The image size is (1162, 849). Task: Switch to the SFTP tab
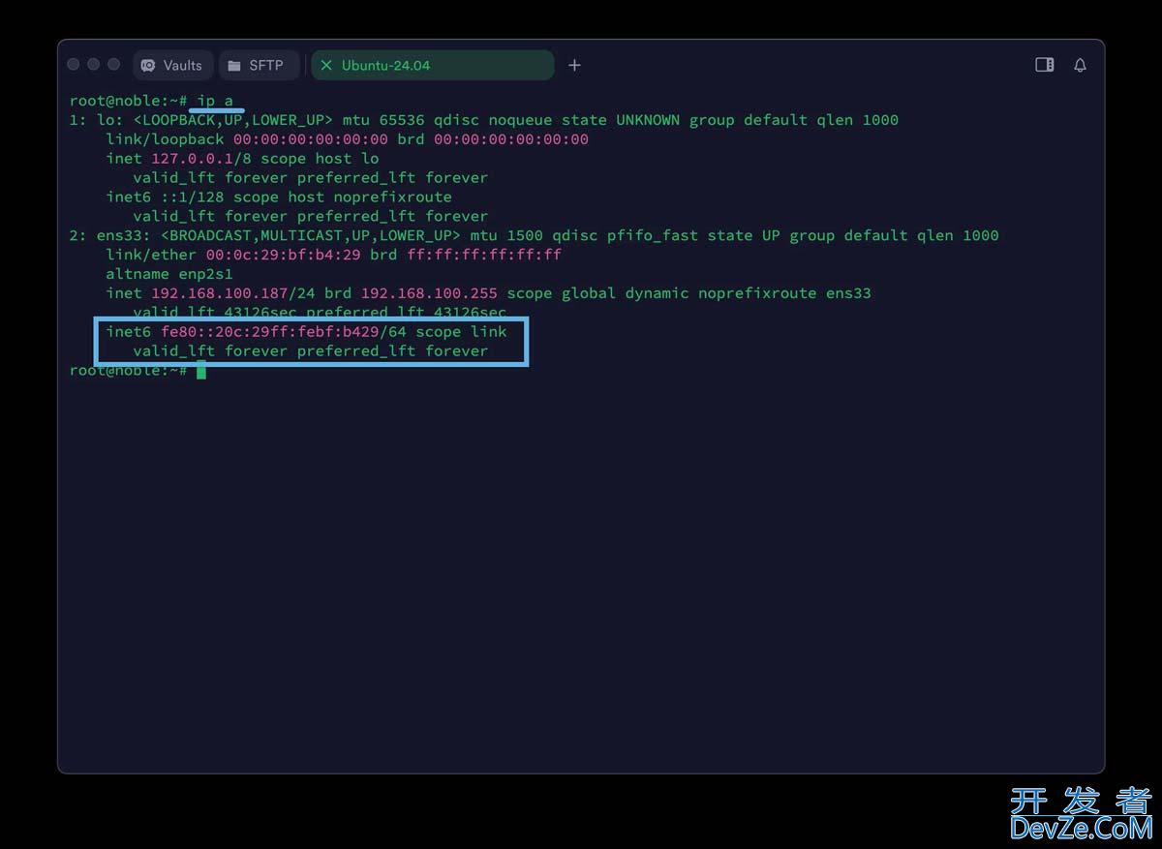click(259, 65)
